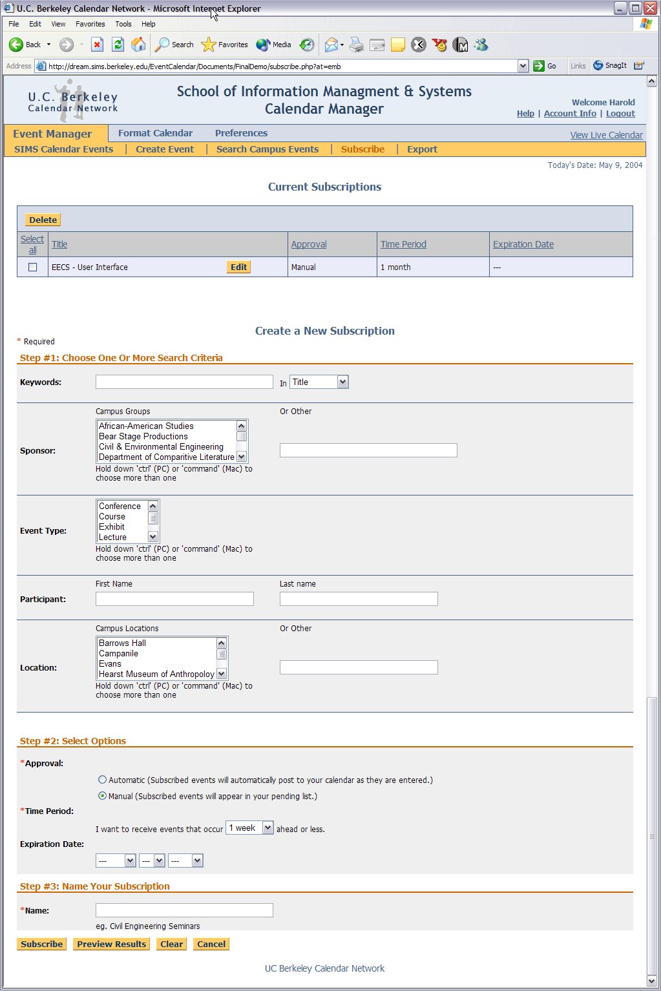The height and width of the screenshot is (991, 661).
Task: Open the Home page icon
Action: [138, 45]
